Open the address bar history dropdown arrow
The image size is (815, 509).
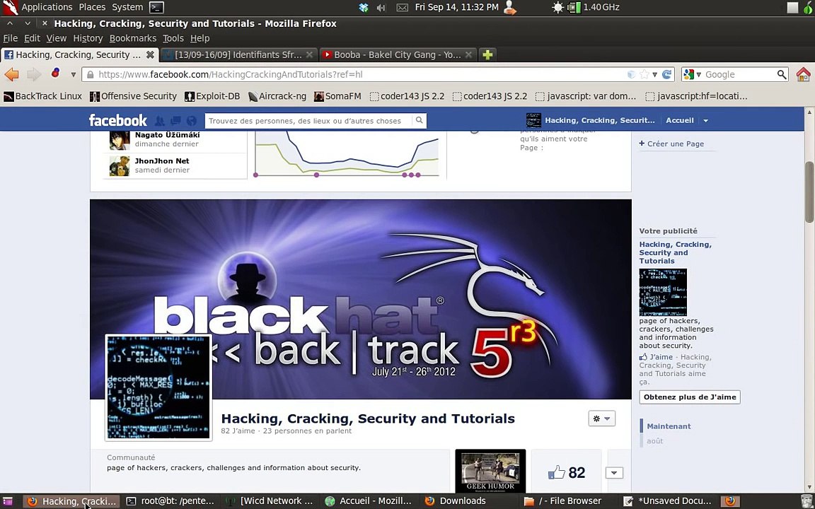click(x=655, y=75)
